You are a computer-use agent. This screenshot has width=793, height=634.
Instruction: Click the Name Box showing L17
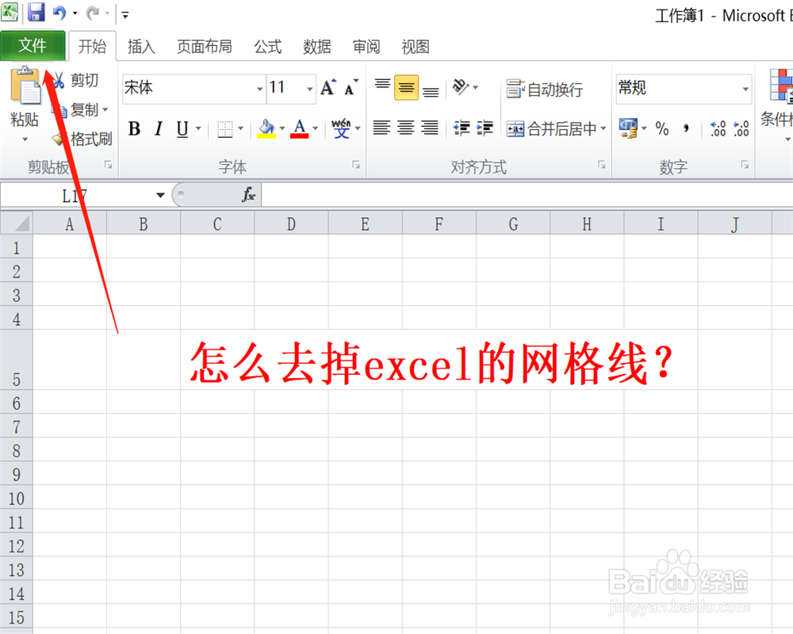tap(75, 195)
